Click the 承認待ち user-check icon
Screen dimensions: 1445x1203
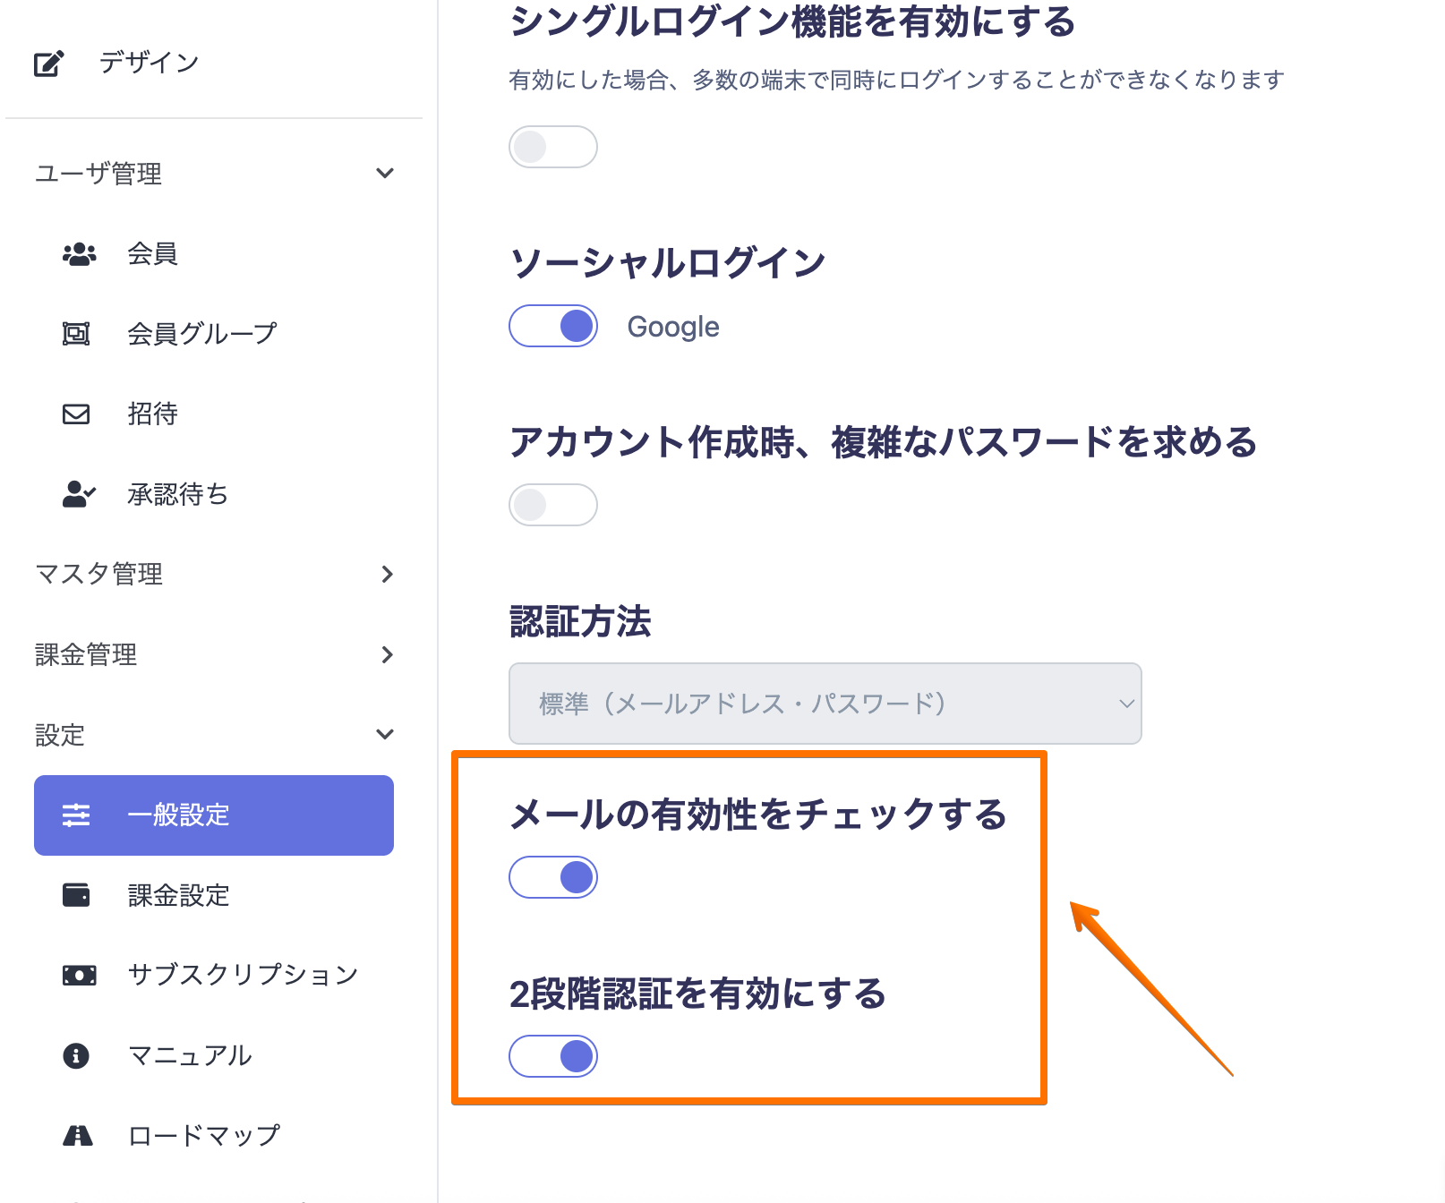tap(79, 494)
